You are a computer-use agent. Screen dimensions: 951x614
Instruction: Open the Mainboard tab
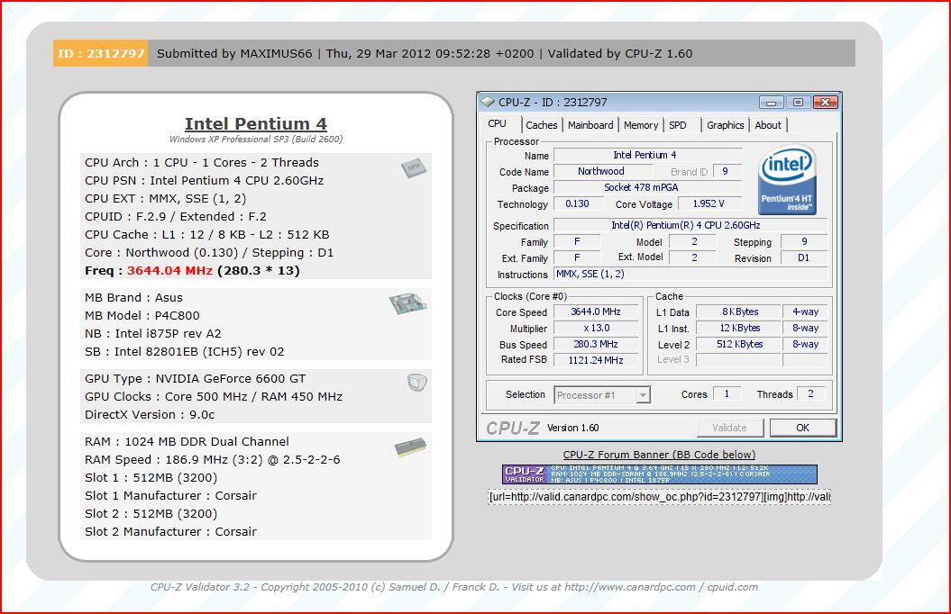(590, 125)
